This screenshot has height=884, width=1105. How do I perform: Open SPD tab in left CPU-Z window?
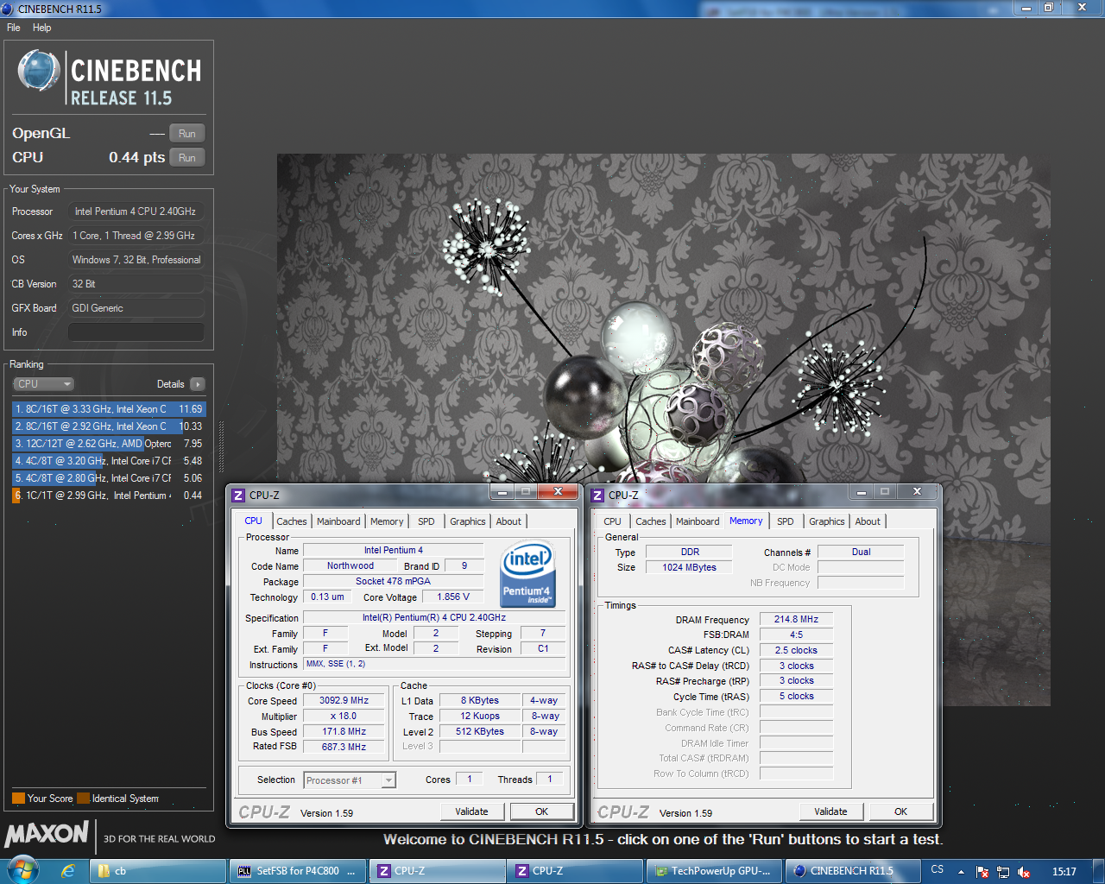426,521
